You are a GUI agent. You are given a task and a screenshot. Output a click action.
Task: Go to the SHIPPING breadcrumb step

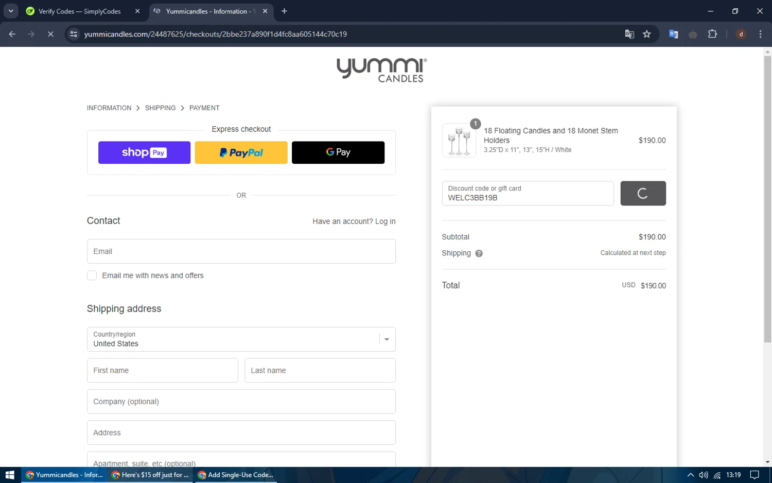click(160, 108)
